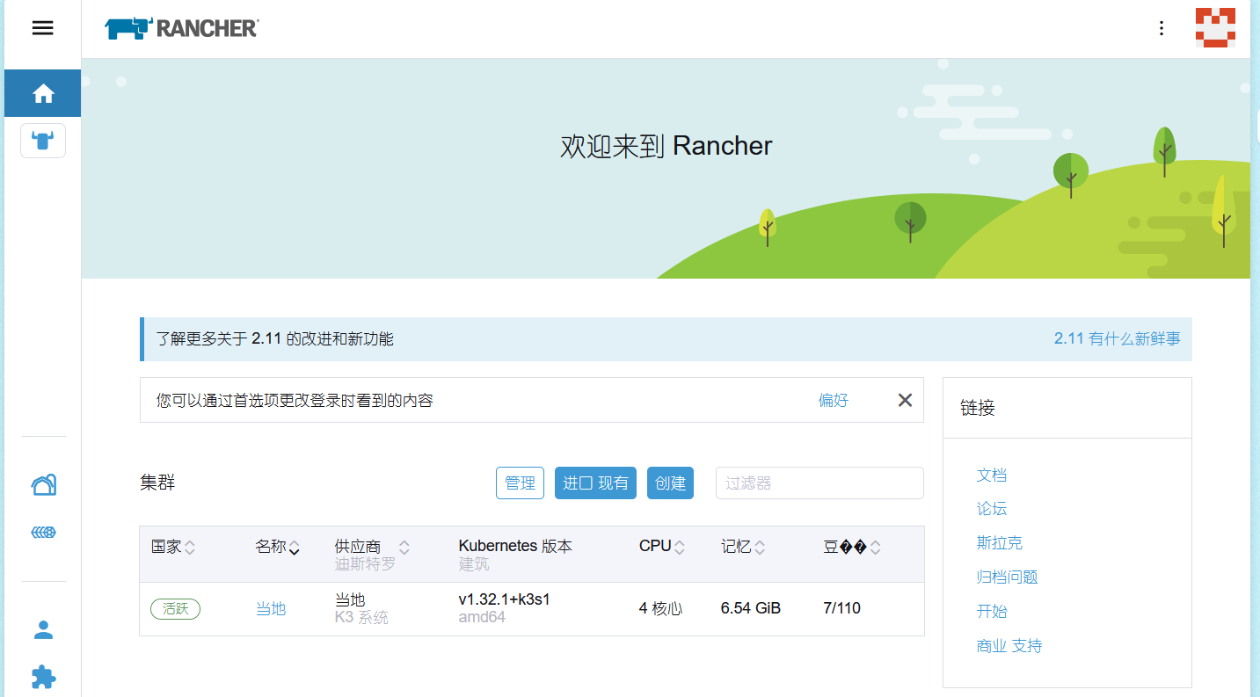The height and width of the screenshot is (697, 1260).
Task: Click the 管理 button
Action: [520, 483]
